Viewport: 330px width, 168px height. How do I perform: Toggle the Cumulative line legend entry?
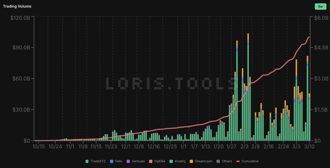(x=248, y=161)
